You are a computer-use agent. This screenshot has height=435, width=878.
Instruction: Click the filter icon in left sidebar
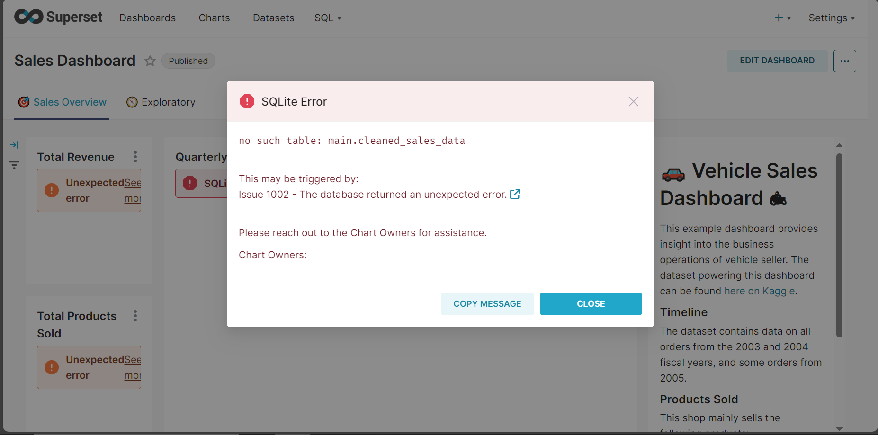[14, 165]
